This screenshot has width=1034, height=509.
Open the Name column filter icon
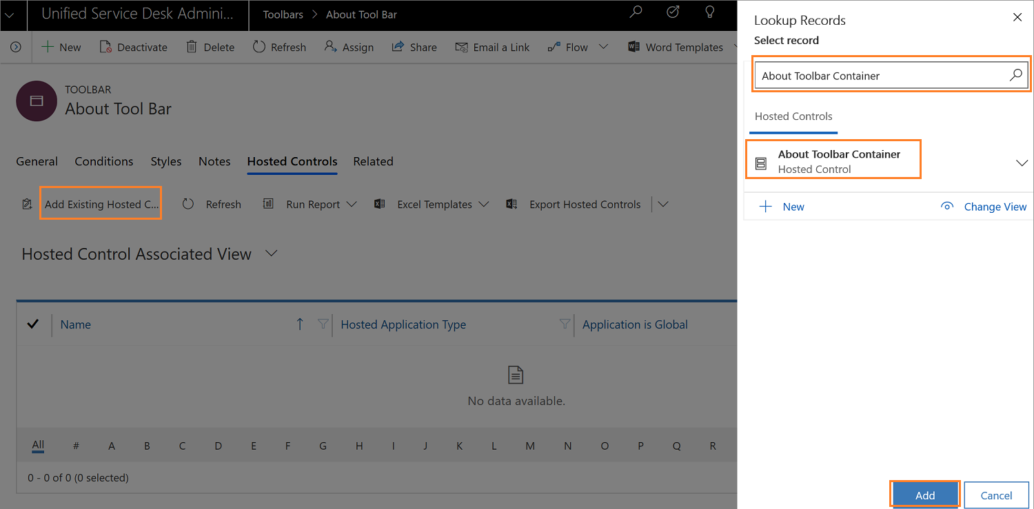323,324
